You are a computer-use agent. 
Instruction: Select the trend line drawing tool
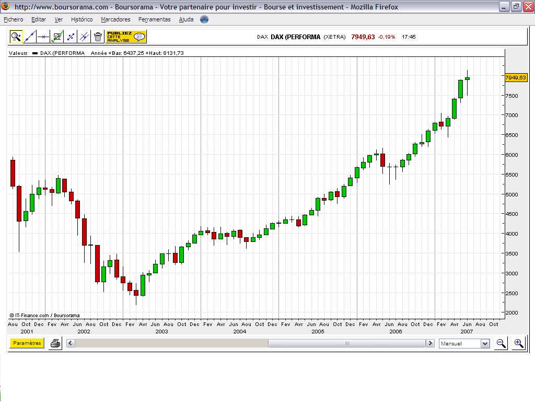click(x=30, y=37)
